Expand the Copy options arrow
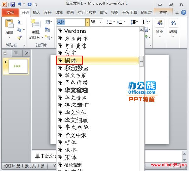 click(x=24, y=30)
